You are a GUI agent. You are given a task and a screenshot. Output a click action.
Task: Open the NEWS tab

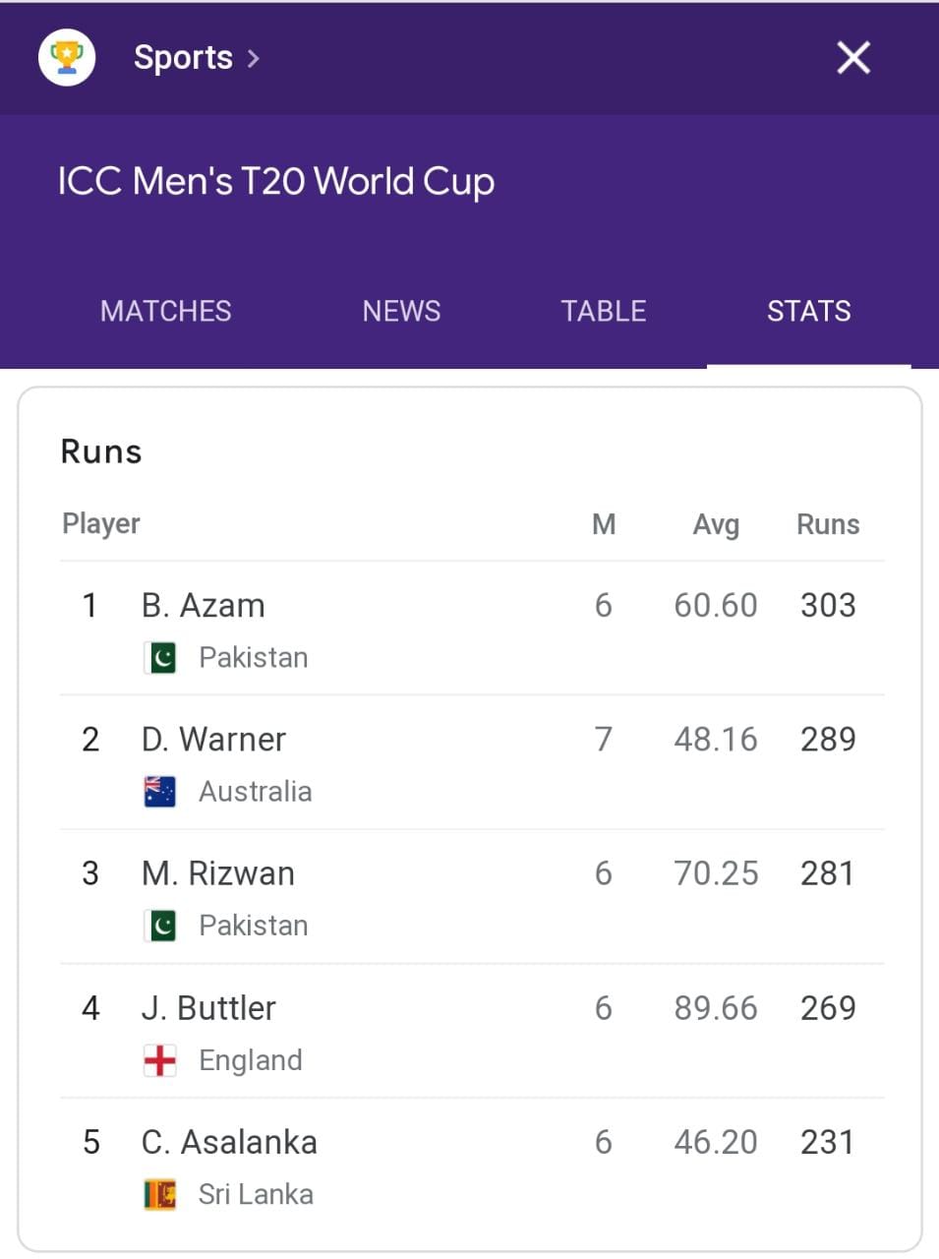coord(401,311)
